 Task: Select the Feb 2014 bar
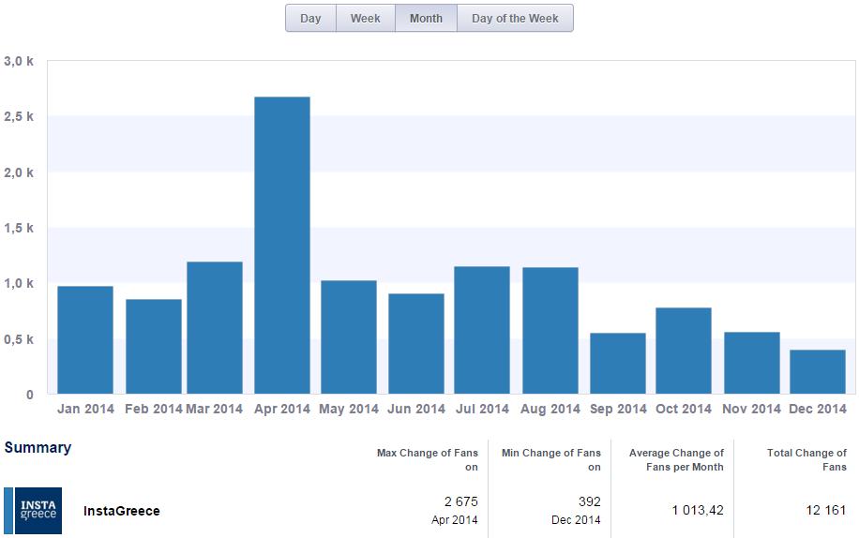click(154, 347)
